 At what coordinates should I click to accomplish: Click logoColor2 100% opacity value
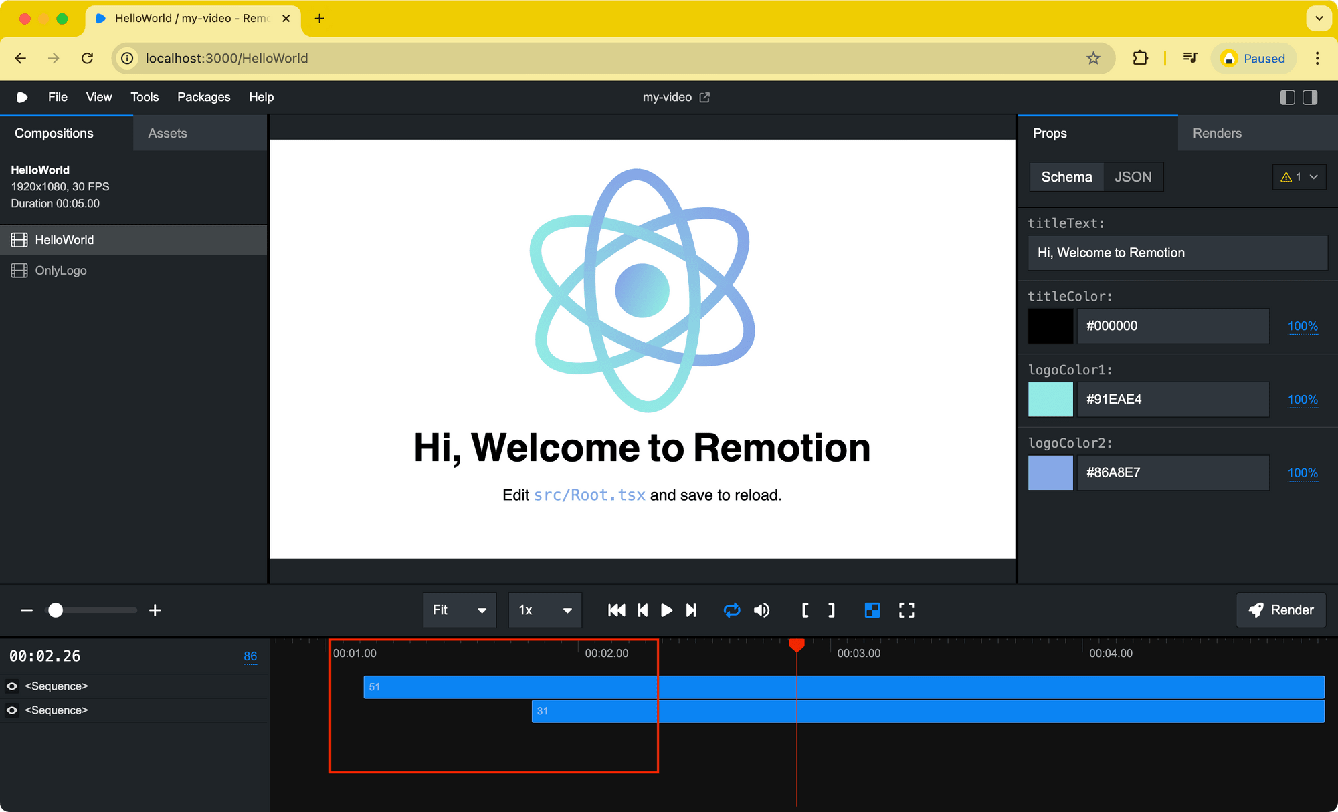1303,472
